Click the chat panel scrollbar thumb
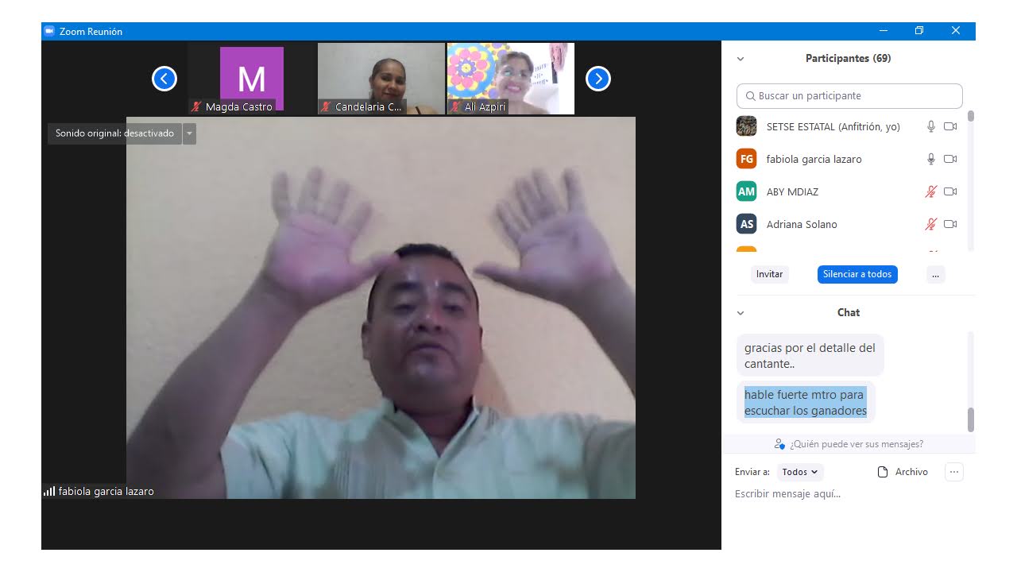1017x572 pixels. pos(970,419)
